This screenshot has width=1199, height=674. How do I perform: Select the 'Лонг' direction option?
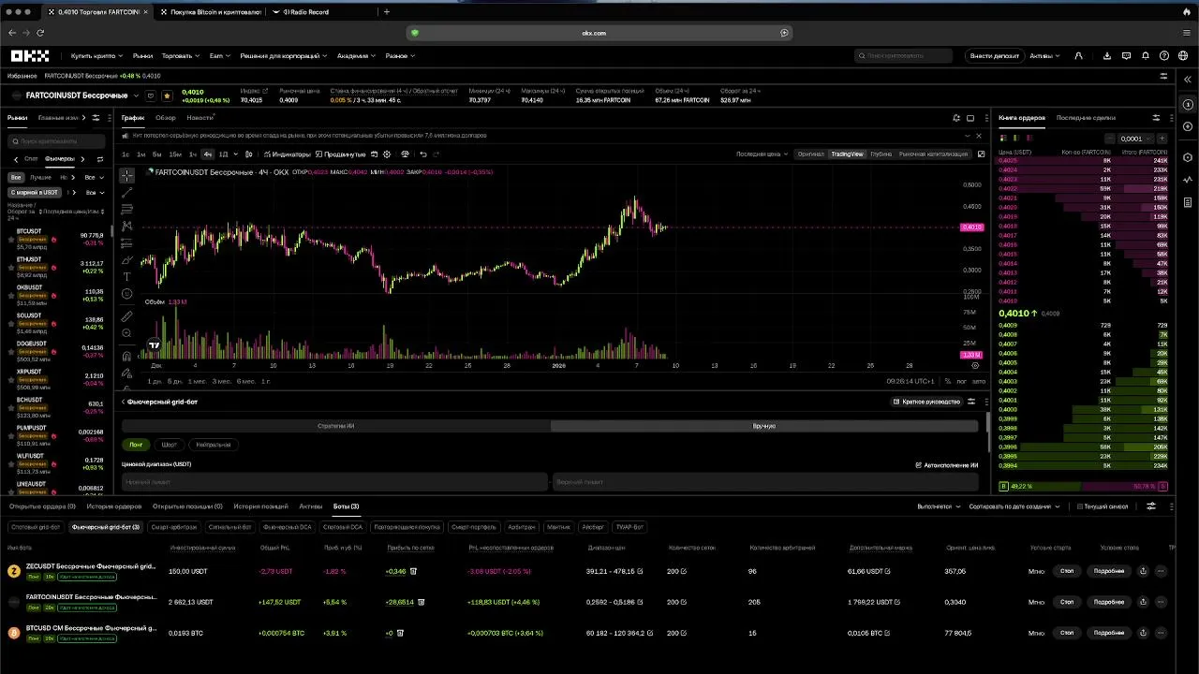(x=137, y=445)
